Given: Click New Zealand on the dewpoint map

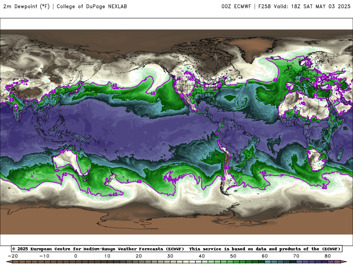Looking at the screenshot, I should (x=110, y=179).
